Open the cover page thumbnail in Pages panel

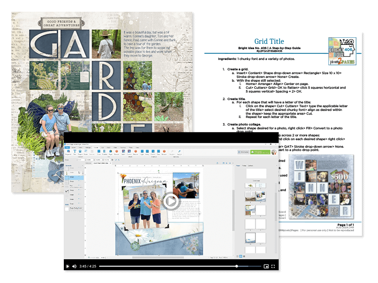(x=256, y=174)
